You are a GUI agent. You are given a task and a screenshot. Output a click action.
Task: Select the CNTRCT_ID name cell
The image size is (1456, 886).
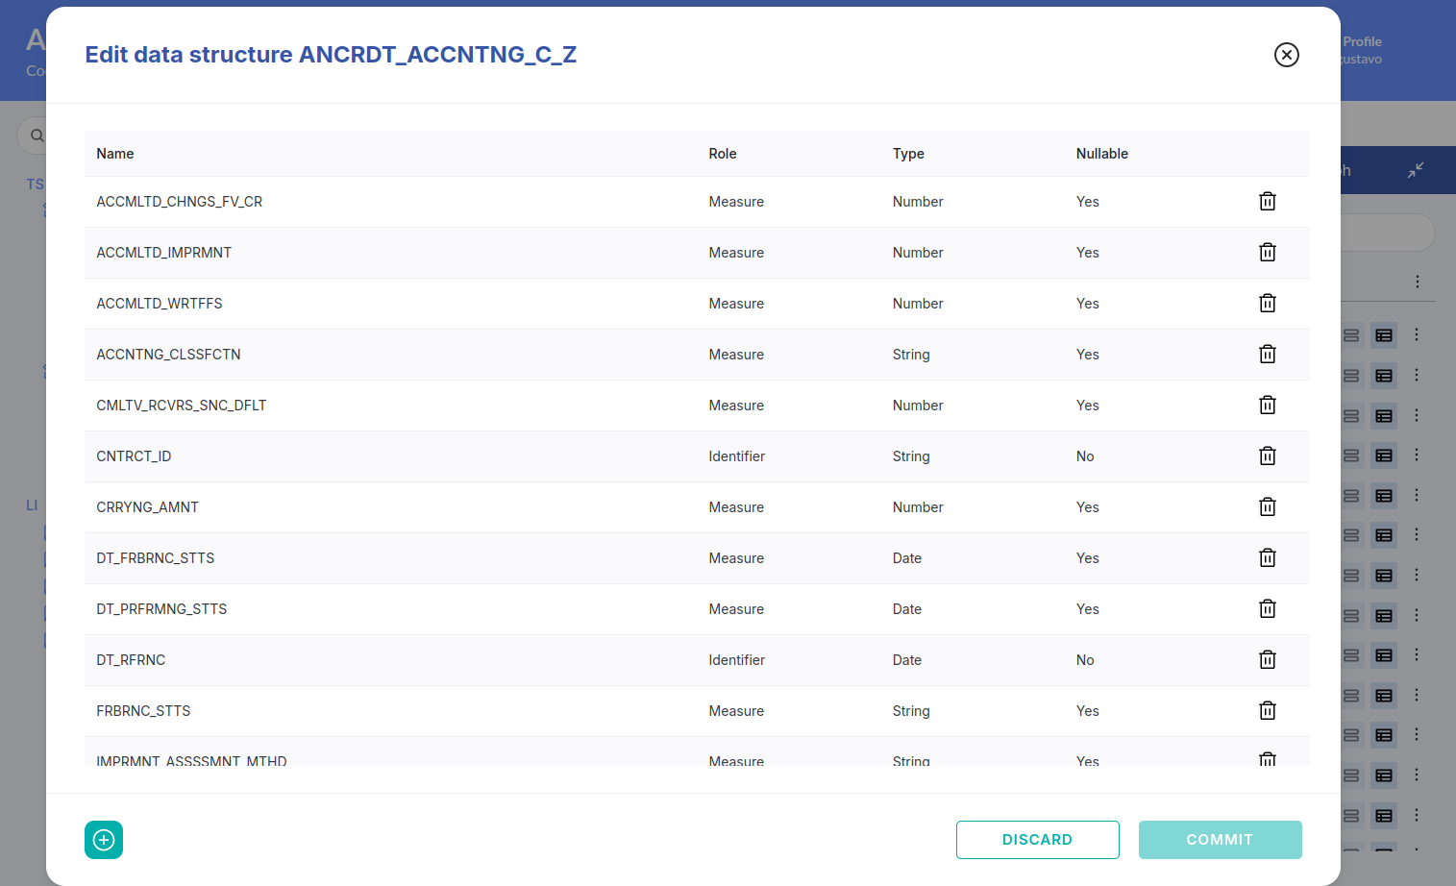pyautogui.click(x=134, y=456)
